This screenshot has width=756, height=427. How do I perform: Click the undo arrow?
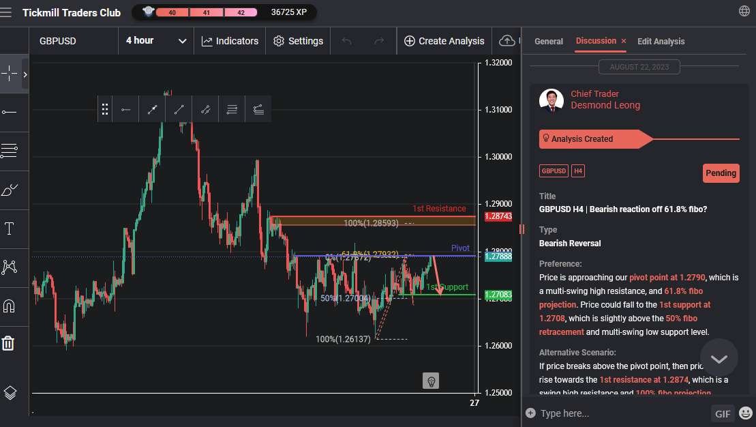point(347,41)
